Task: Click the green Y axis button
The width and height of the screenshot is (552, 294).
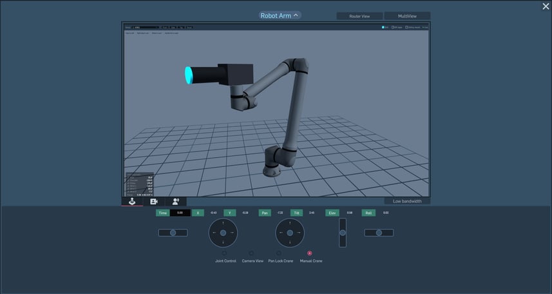Action: pyautogui.click(x=229, y=213)
